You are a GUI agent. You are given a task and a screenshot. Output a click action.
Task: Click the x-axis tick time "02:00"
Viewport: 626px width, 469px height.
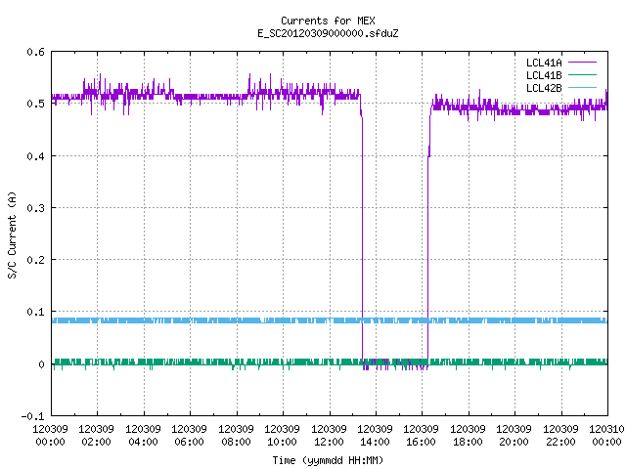97,442
